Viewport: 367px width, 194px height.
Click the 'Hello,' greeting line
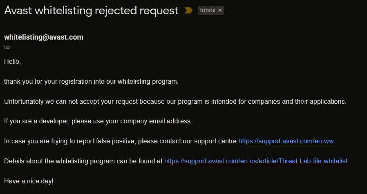point(12,62)
